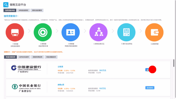176x99 pixels.
Task: Open the 纳税e贷 product link
Action: 61,85
